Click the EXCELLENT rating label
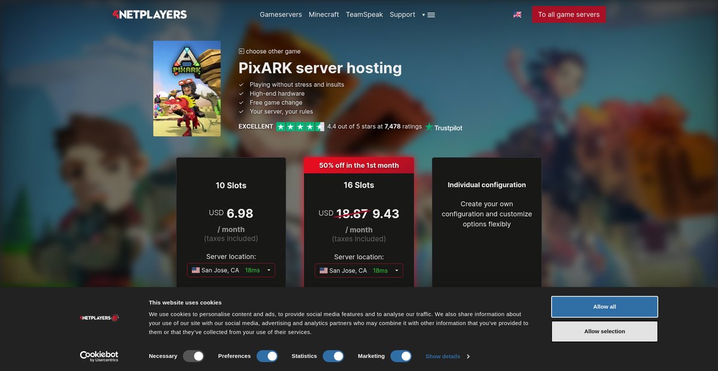Viewport: 718px width, 371px height. point(255,127)
